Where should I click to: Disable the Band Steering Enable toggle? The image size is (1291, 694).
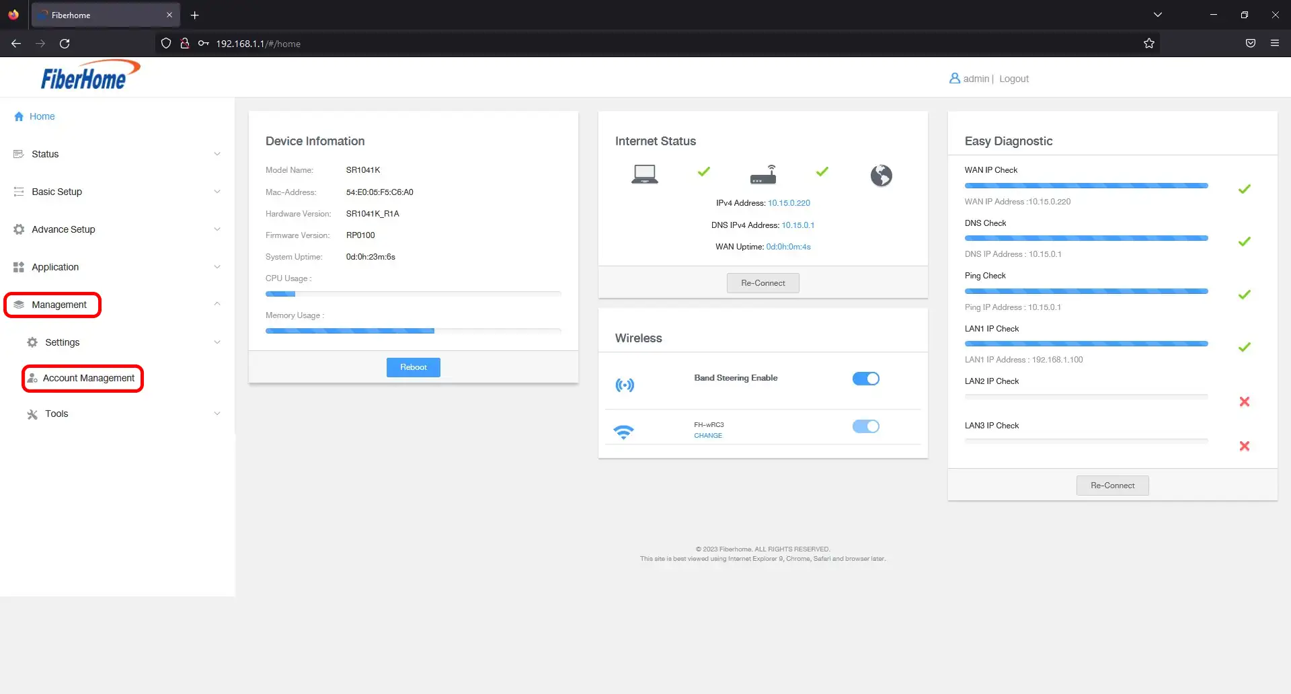(865, 379)
